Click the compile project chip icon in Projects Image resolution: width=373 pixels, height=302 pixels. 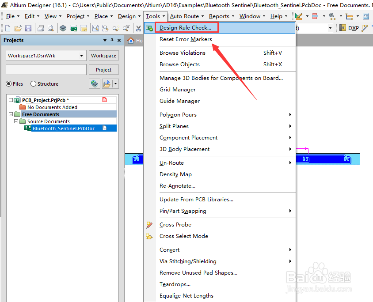95,83
